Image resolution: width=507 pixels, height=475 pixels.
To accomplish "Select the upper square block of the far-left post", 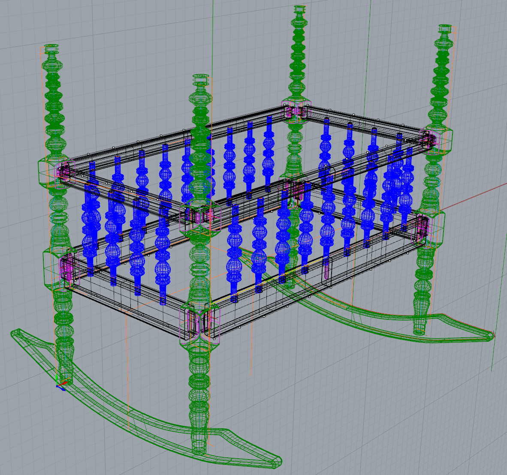I will 47,171.
